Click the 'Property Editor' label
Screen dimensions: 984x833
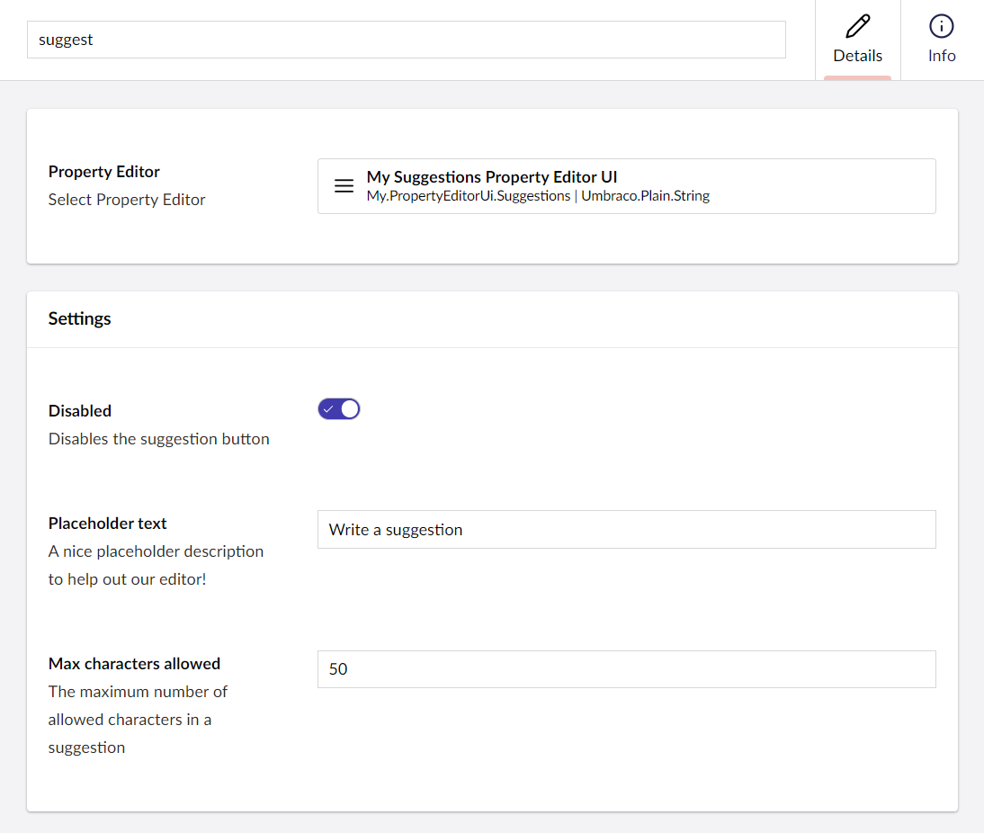tap(104, 172)
